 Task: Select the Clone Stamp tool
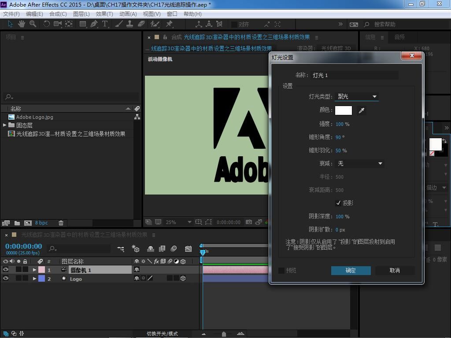130,24
